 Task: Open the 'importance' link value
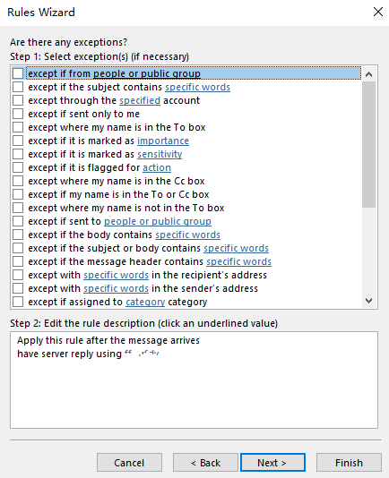pyautogui.click(x=163, y=141)
